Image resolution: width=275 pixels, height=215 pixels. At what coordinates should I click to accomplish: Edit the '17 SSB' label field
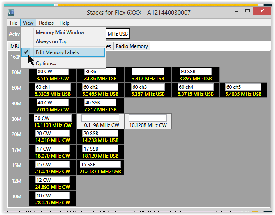100,149
